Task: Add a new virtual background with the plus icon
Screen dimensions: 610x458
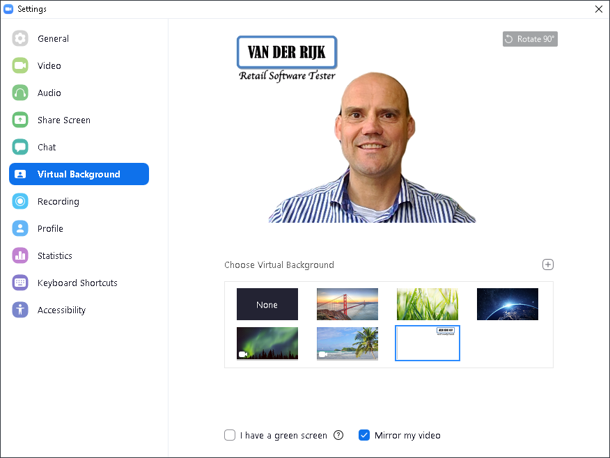Action: pos(548,264)
